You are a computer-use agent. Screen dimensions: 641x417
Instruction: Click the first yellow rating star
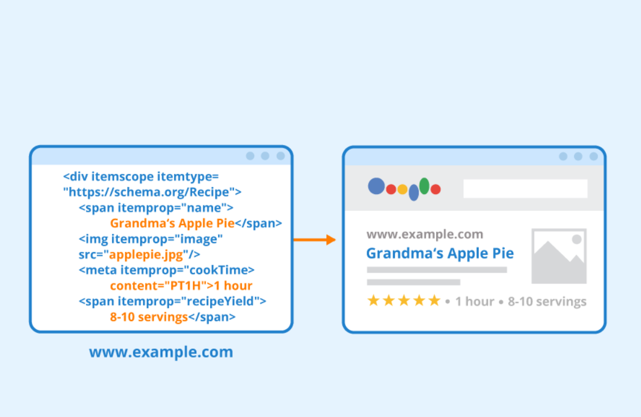click(374, 301)
